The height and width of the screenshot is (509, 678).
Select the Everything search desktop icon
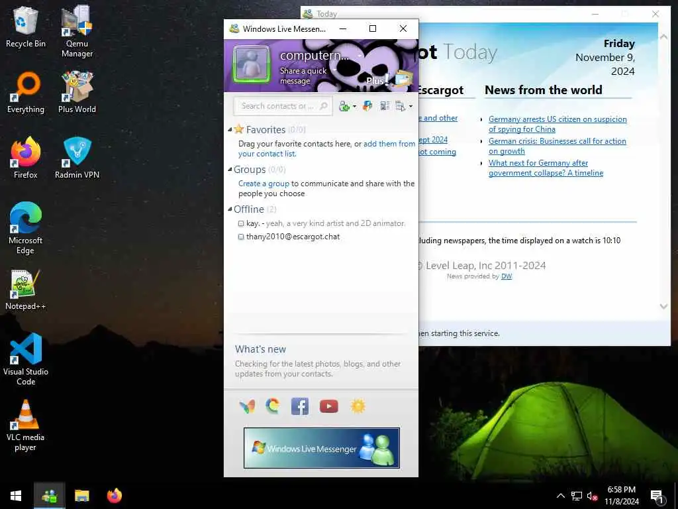(x=26, y=92)
